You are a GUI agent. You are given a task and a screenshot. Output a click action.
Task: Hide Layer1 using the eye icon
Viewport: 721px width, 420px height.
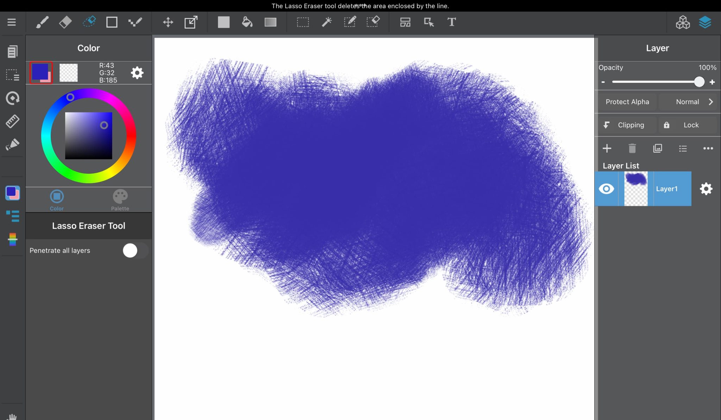click(x=607, y=189)
